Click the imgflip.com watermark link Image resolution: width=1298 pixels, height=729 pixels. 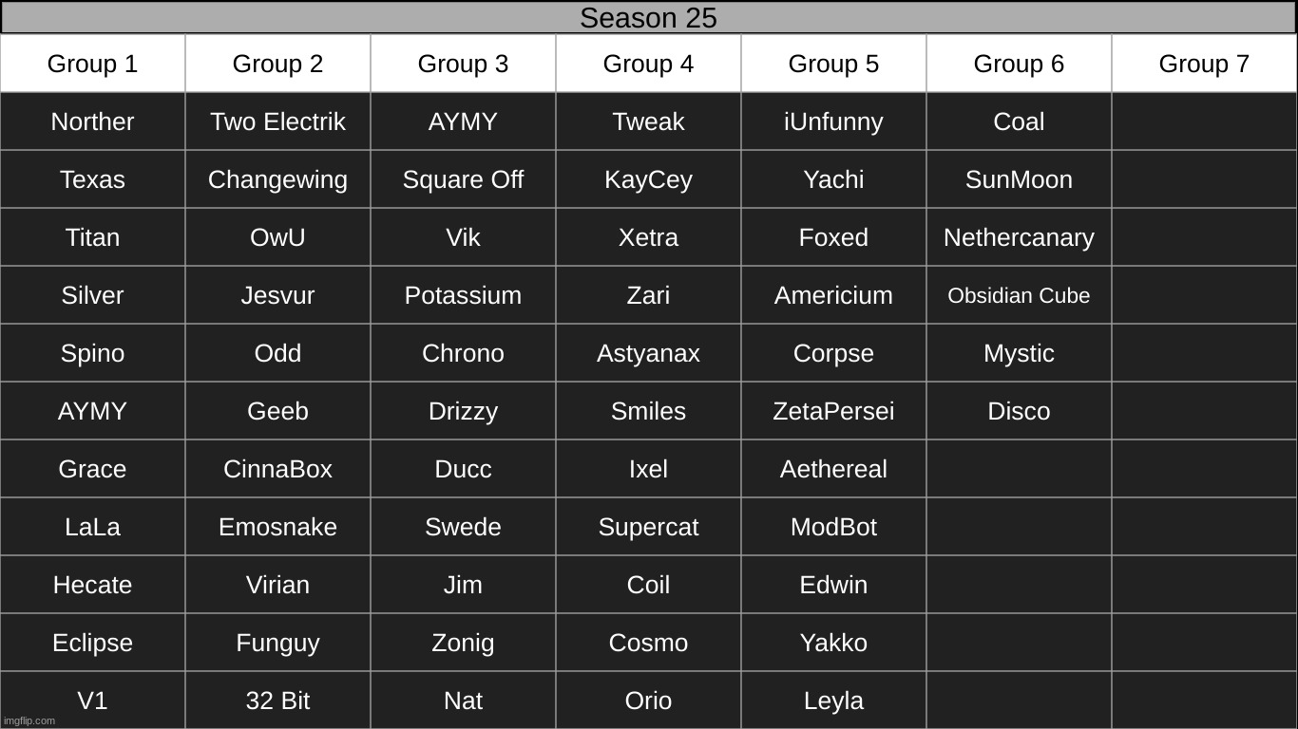point(29,720)
